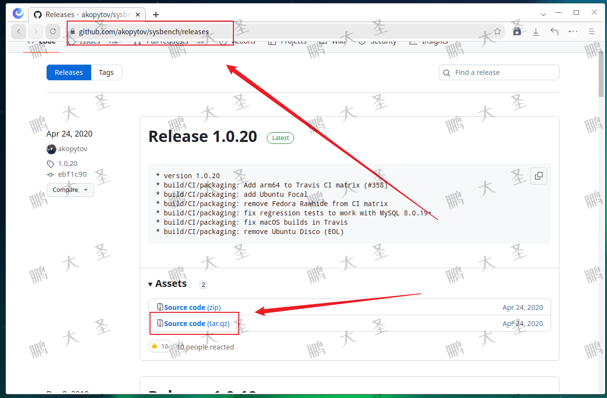Switch to the Tags view
This screenshot has width=607, height=398.
[106, 72]
